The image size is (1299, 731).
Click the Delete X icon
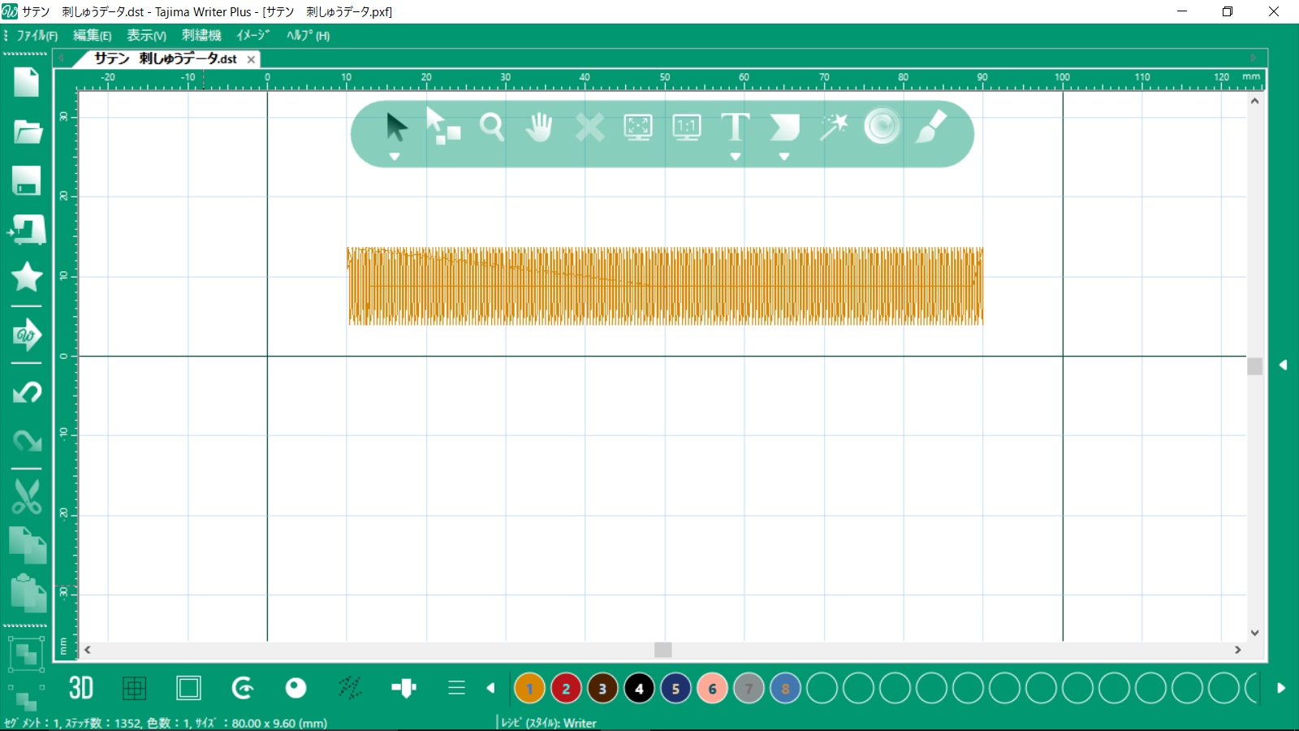pyautogui.click(x=589, y=128)
